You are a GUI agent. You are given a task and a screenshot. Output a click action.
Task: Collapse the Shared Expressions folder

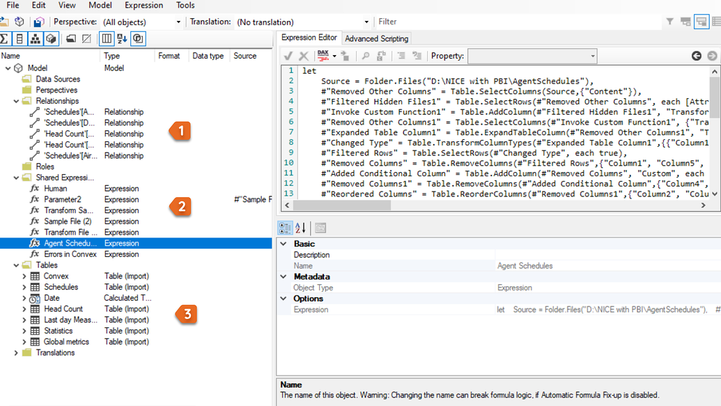15,178
